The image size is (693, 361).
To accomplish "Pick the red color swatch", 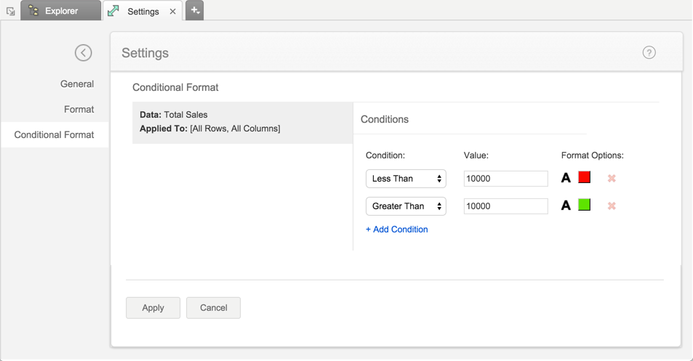I will [x=584, y=177].
